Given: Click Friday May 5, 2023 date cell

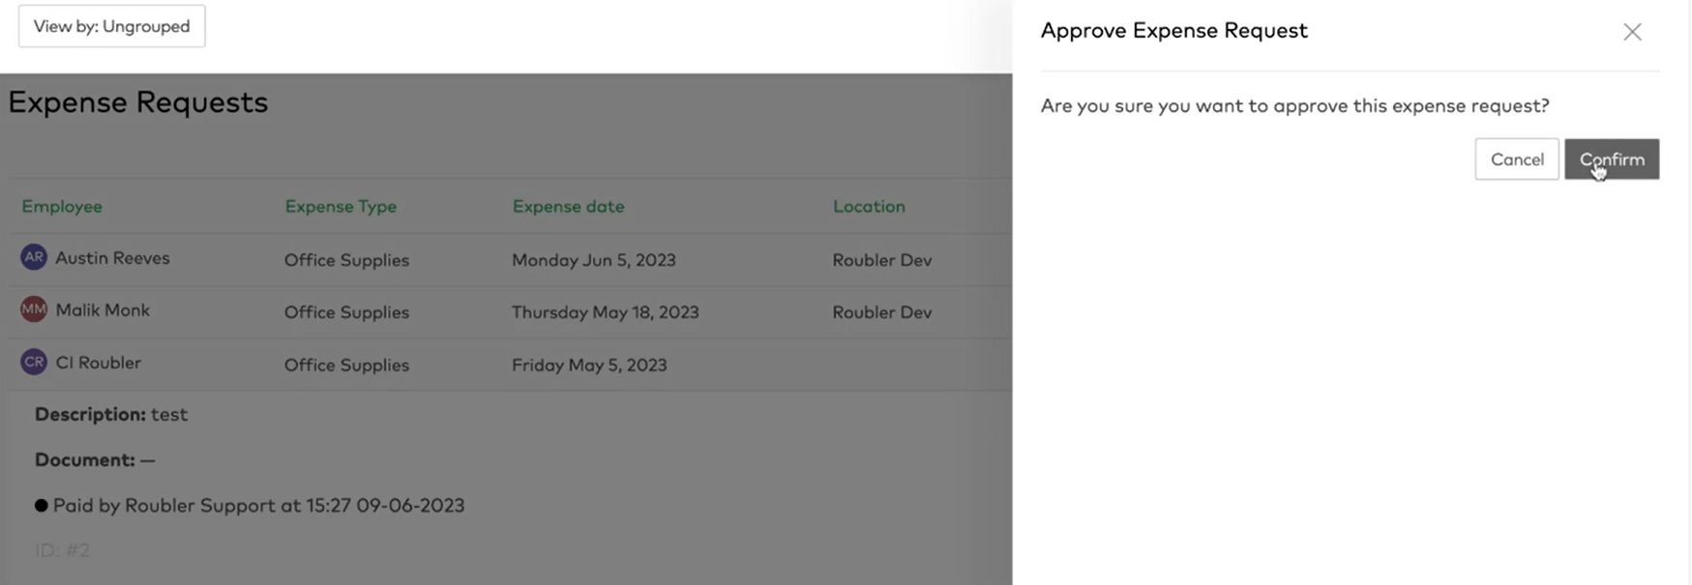Looking at the screenshot, I should coord(589,365).
